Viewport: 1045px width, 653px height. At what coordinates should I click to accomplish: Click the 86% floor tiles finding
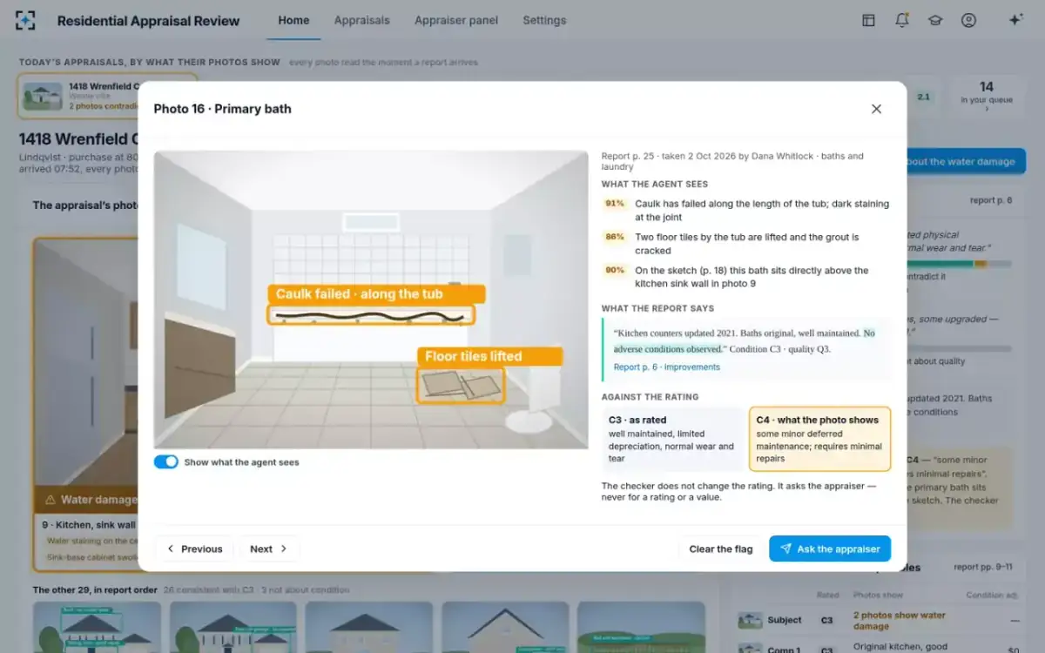[x=746, y=243]
